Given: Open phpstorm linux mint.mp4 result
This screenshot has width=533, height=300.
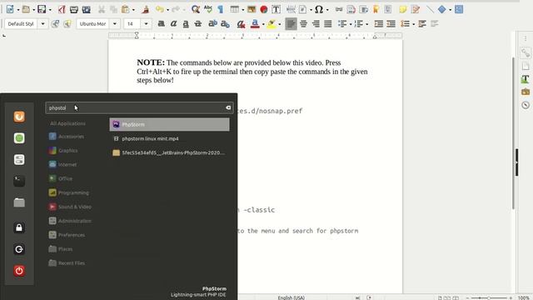Looking at the screenshot, I should click(169, 139).
